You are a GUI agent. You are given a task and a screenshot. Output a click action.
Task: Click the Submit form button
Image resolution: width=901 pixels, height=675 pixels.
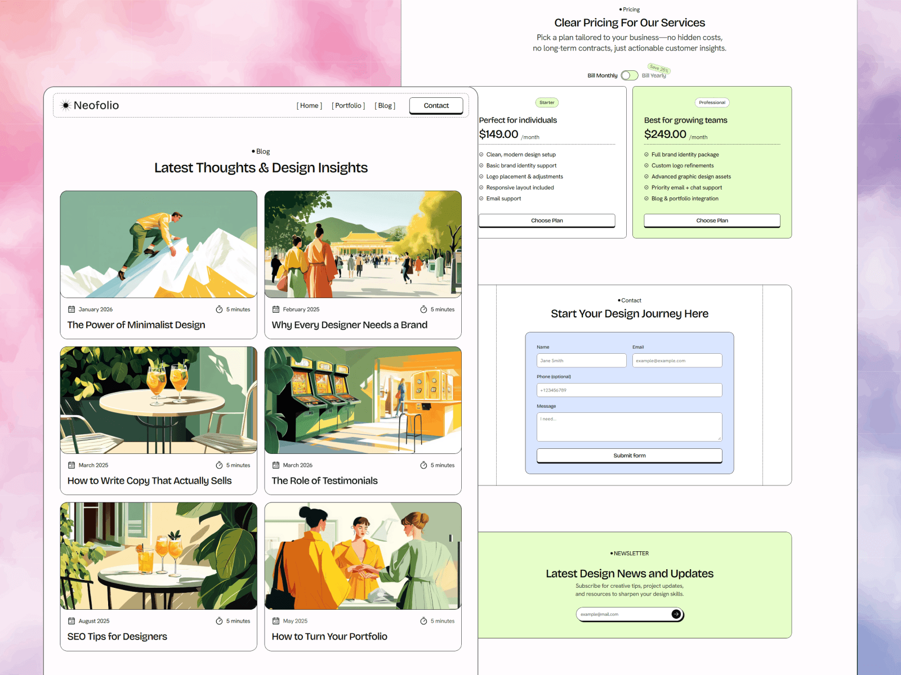[x=630, y=456]
